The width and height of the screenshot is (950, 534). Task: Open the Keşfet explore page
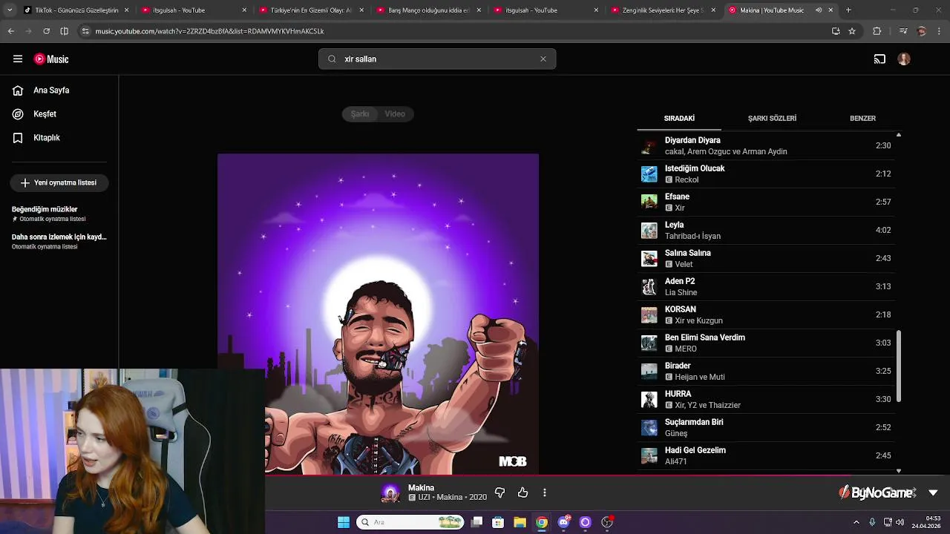click(x=59, y=114)
